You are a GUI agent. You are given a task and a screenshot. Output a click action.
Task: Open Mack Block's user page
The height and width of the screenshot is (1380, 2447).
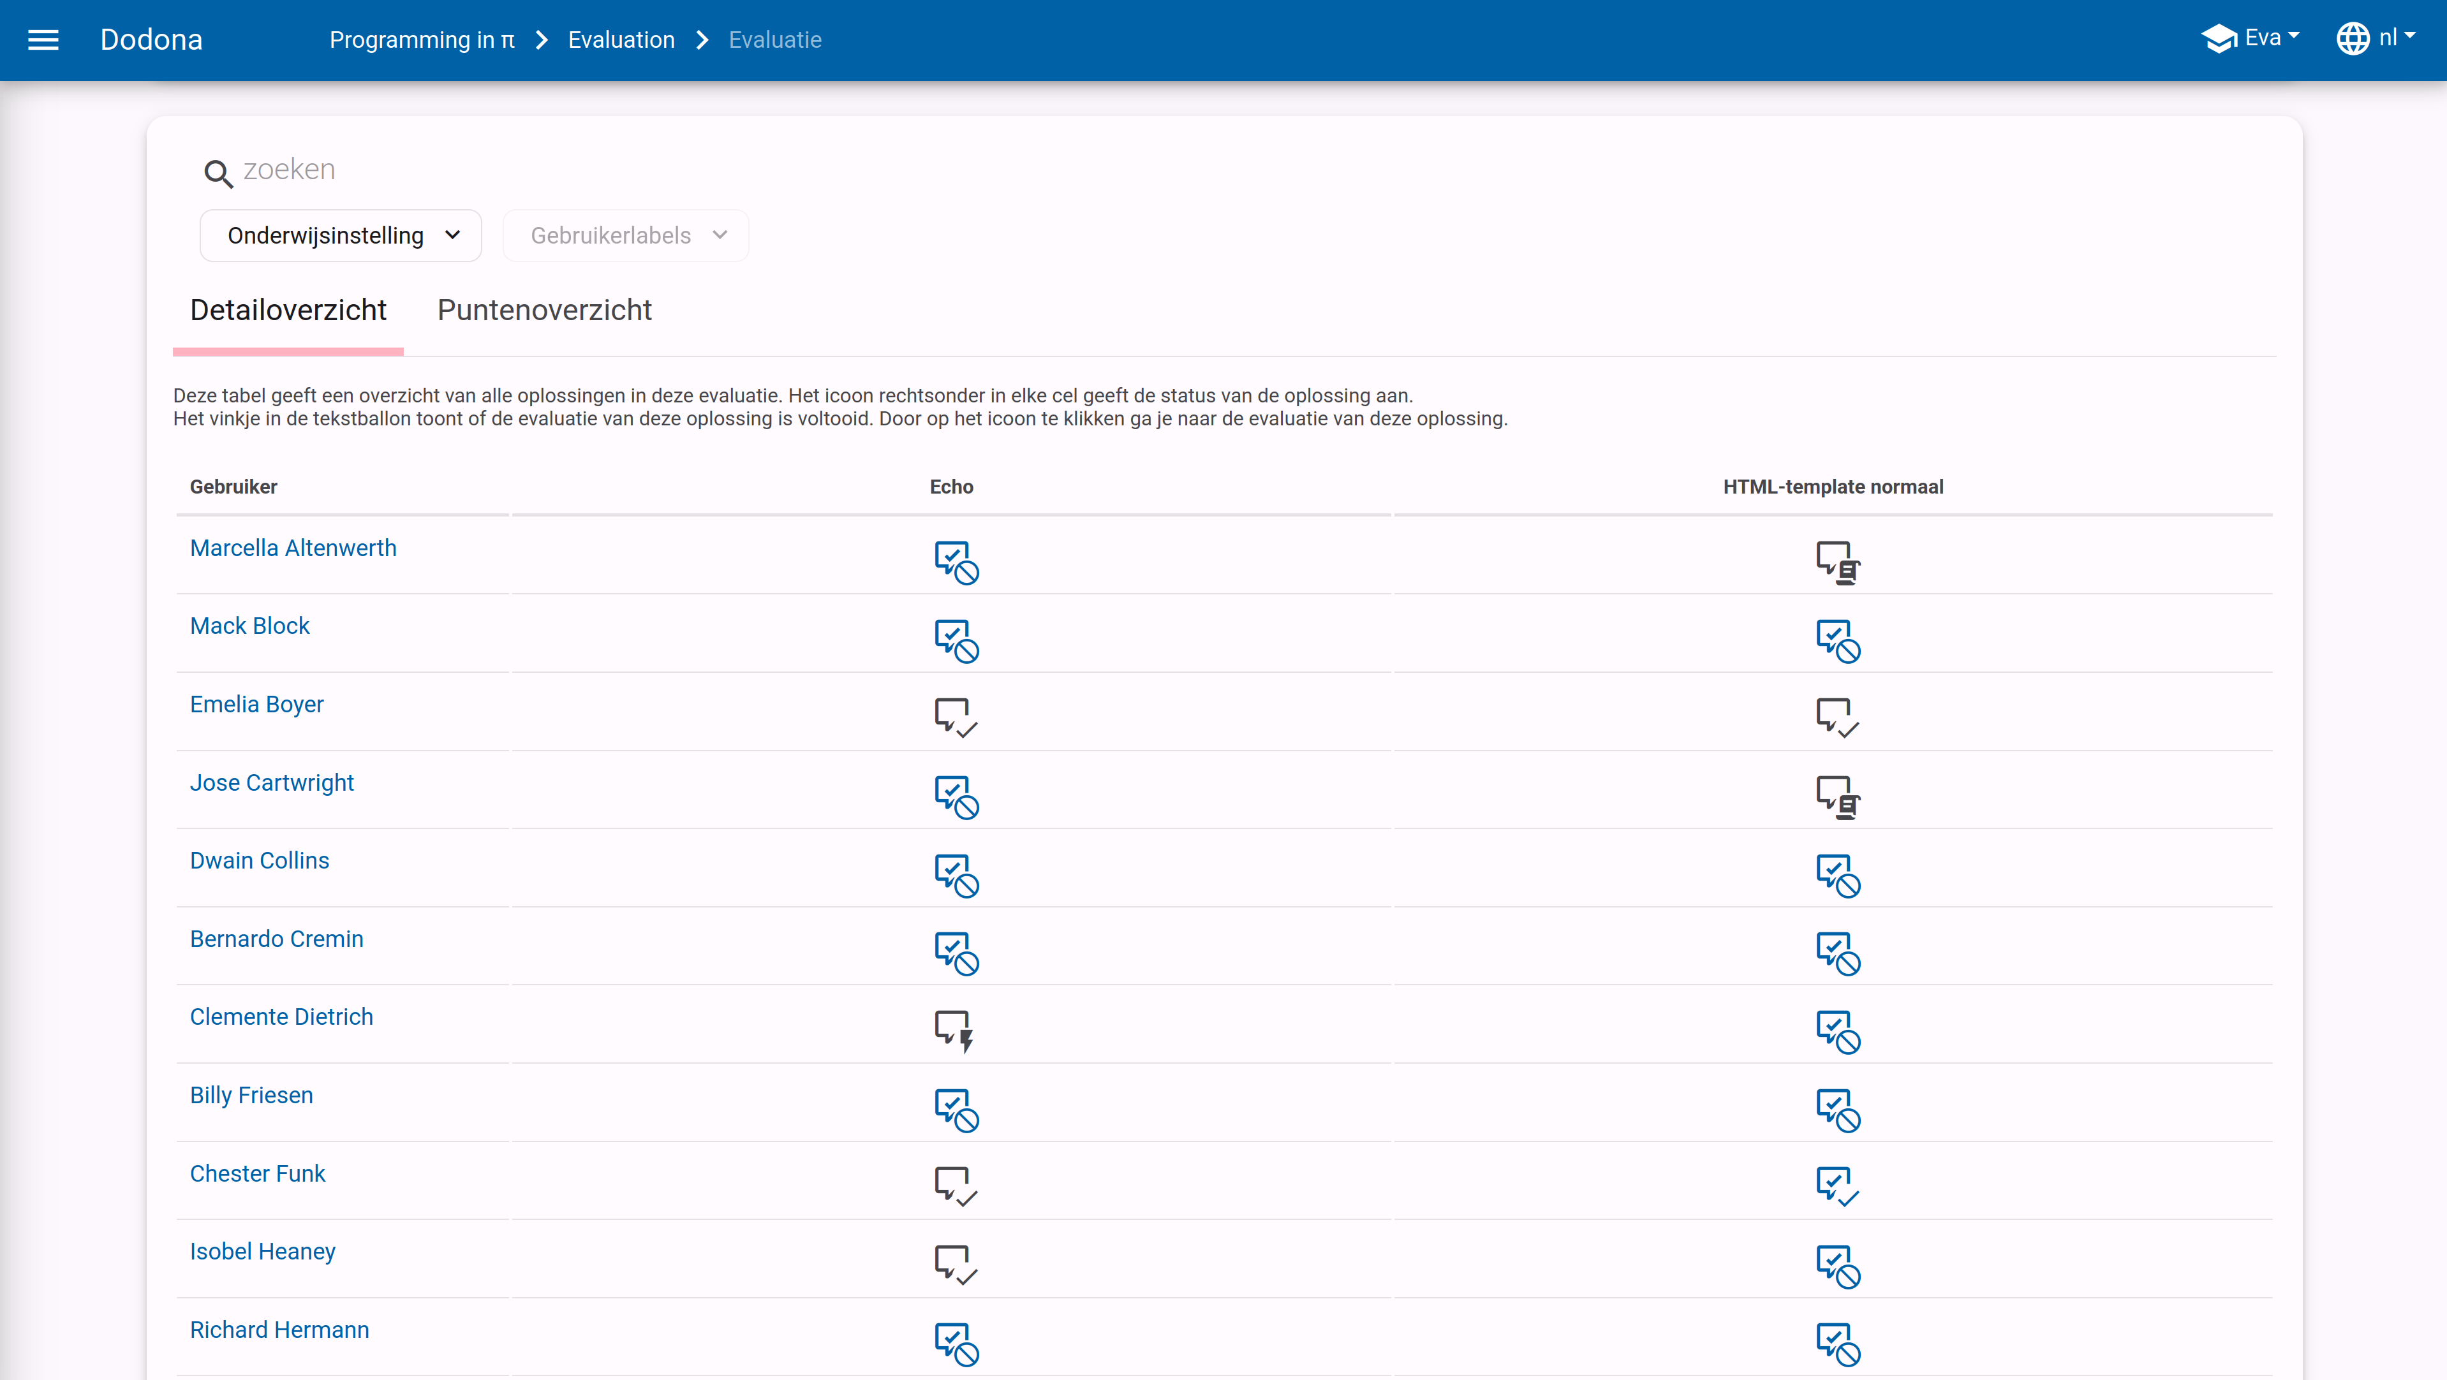[x=249, y=626]
